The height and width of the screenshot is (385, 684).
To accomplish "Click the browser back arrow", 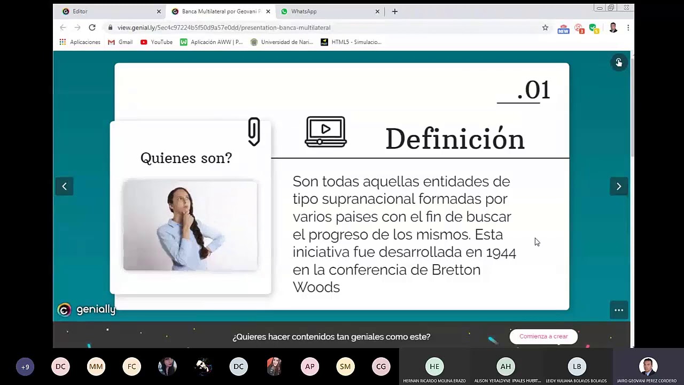I will click(63, 27).
